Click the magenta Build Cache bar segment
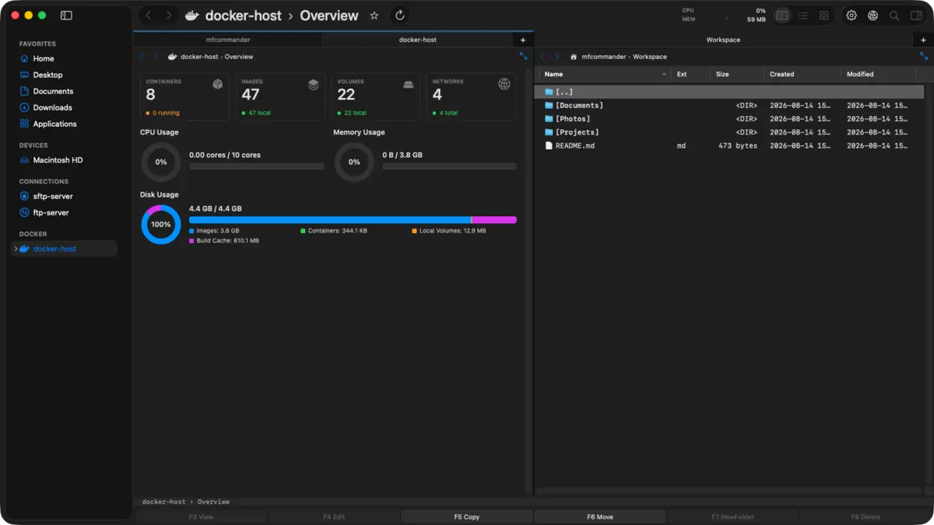Screen dimensions: 934x525 click(x=494, y=220)
